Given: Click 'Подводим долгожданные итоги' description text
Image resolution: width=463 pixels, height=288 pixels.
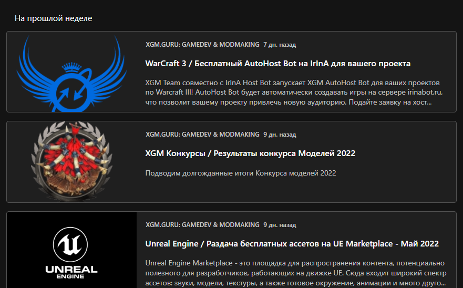Looking at the screenshot, I should tap(241, 173).
